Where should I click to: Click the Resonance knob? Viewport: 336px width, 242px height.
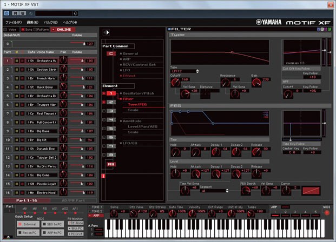coord(226,83)
